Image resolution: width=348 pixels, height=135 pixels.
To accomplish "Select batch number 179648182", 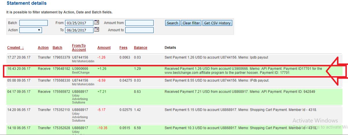I will click(61, 69).
